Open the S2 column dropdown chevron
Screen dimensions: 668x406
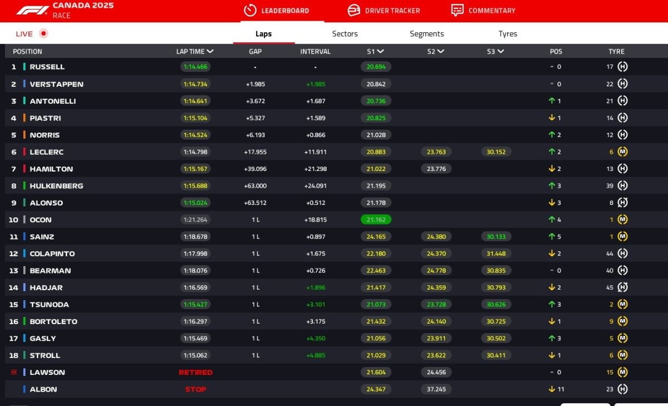pos(440,51)
